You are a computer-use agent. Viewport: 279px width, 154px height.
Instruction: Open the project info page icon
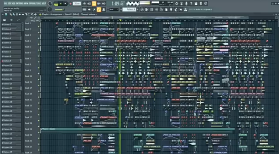166,9
